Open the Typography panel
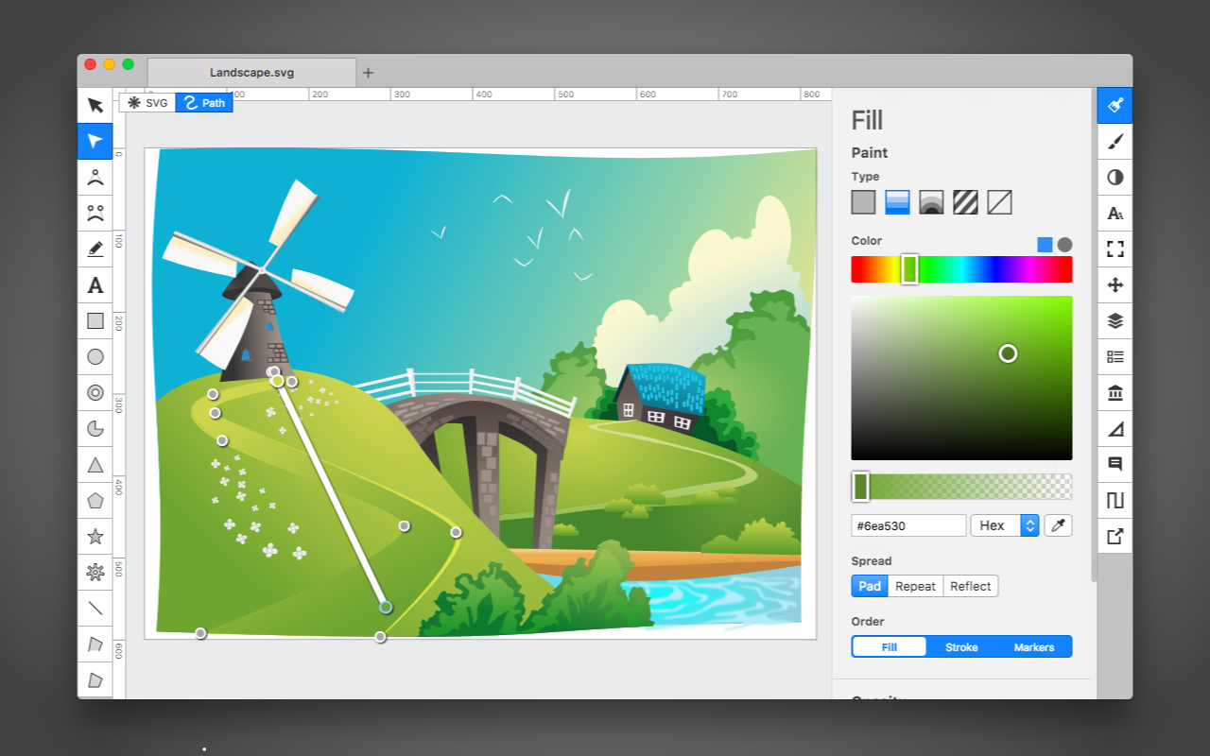This screenshot has height=756, width=1210. 1115,213
